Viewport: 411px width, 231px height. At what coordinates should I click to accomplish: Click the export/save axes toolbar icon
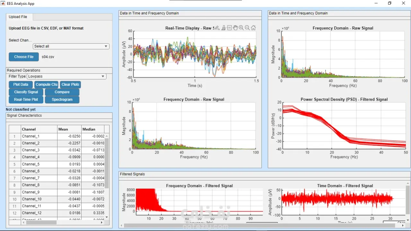(217, 28)
